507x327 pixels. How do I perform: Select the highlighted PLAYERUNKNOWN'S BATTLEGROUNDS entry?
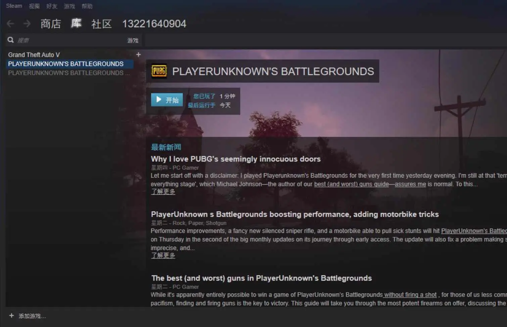click(70, 64)
